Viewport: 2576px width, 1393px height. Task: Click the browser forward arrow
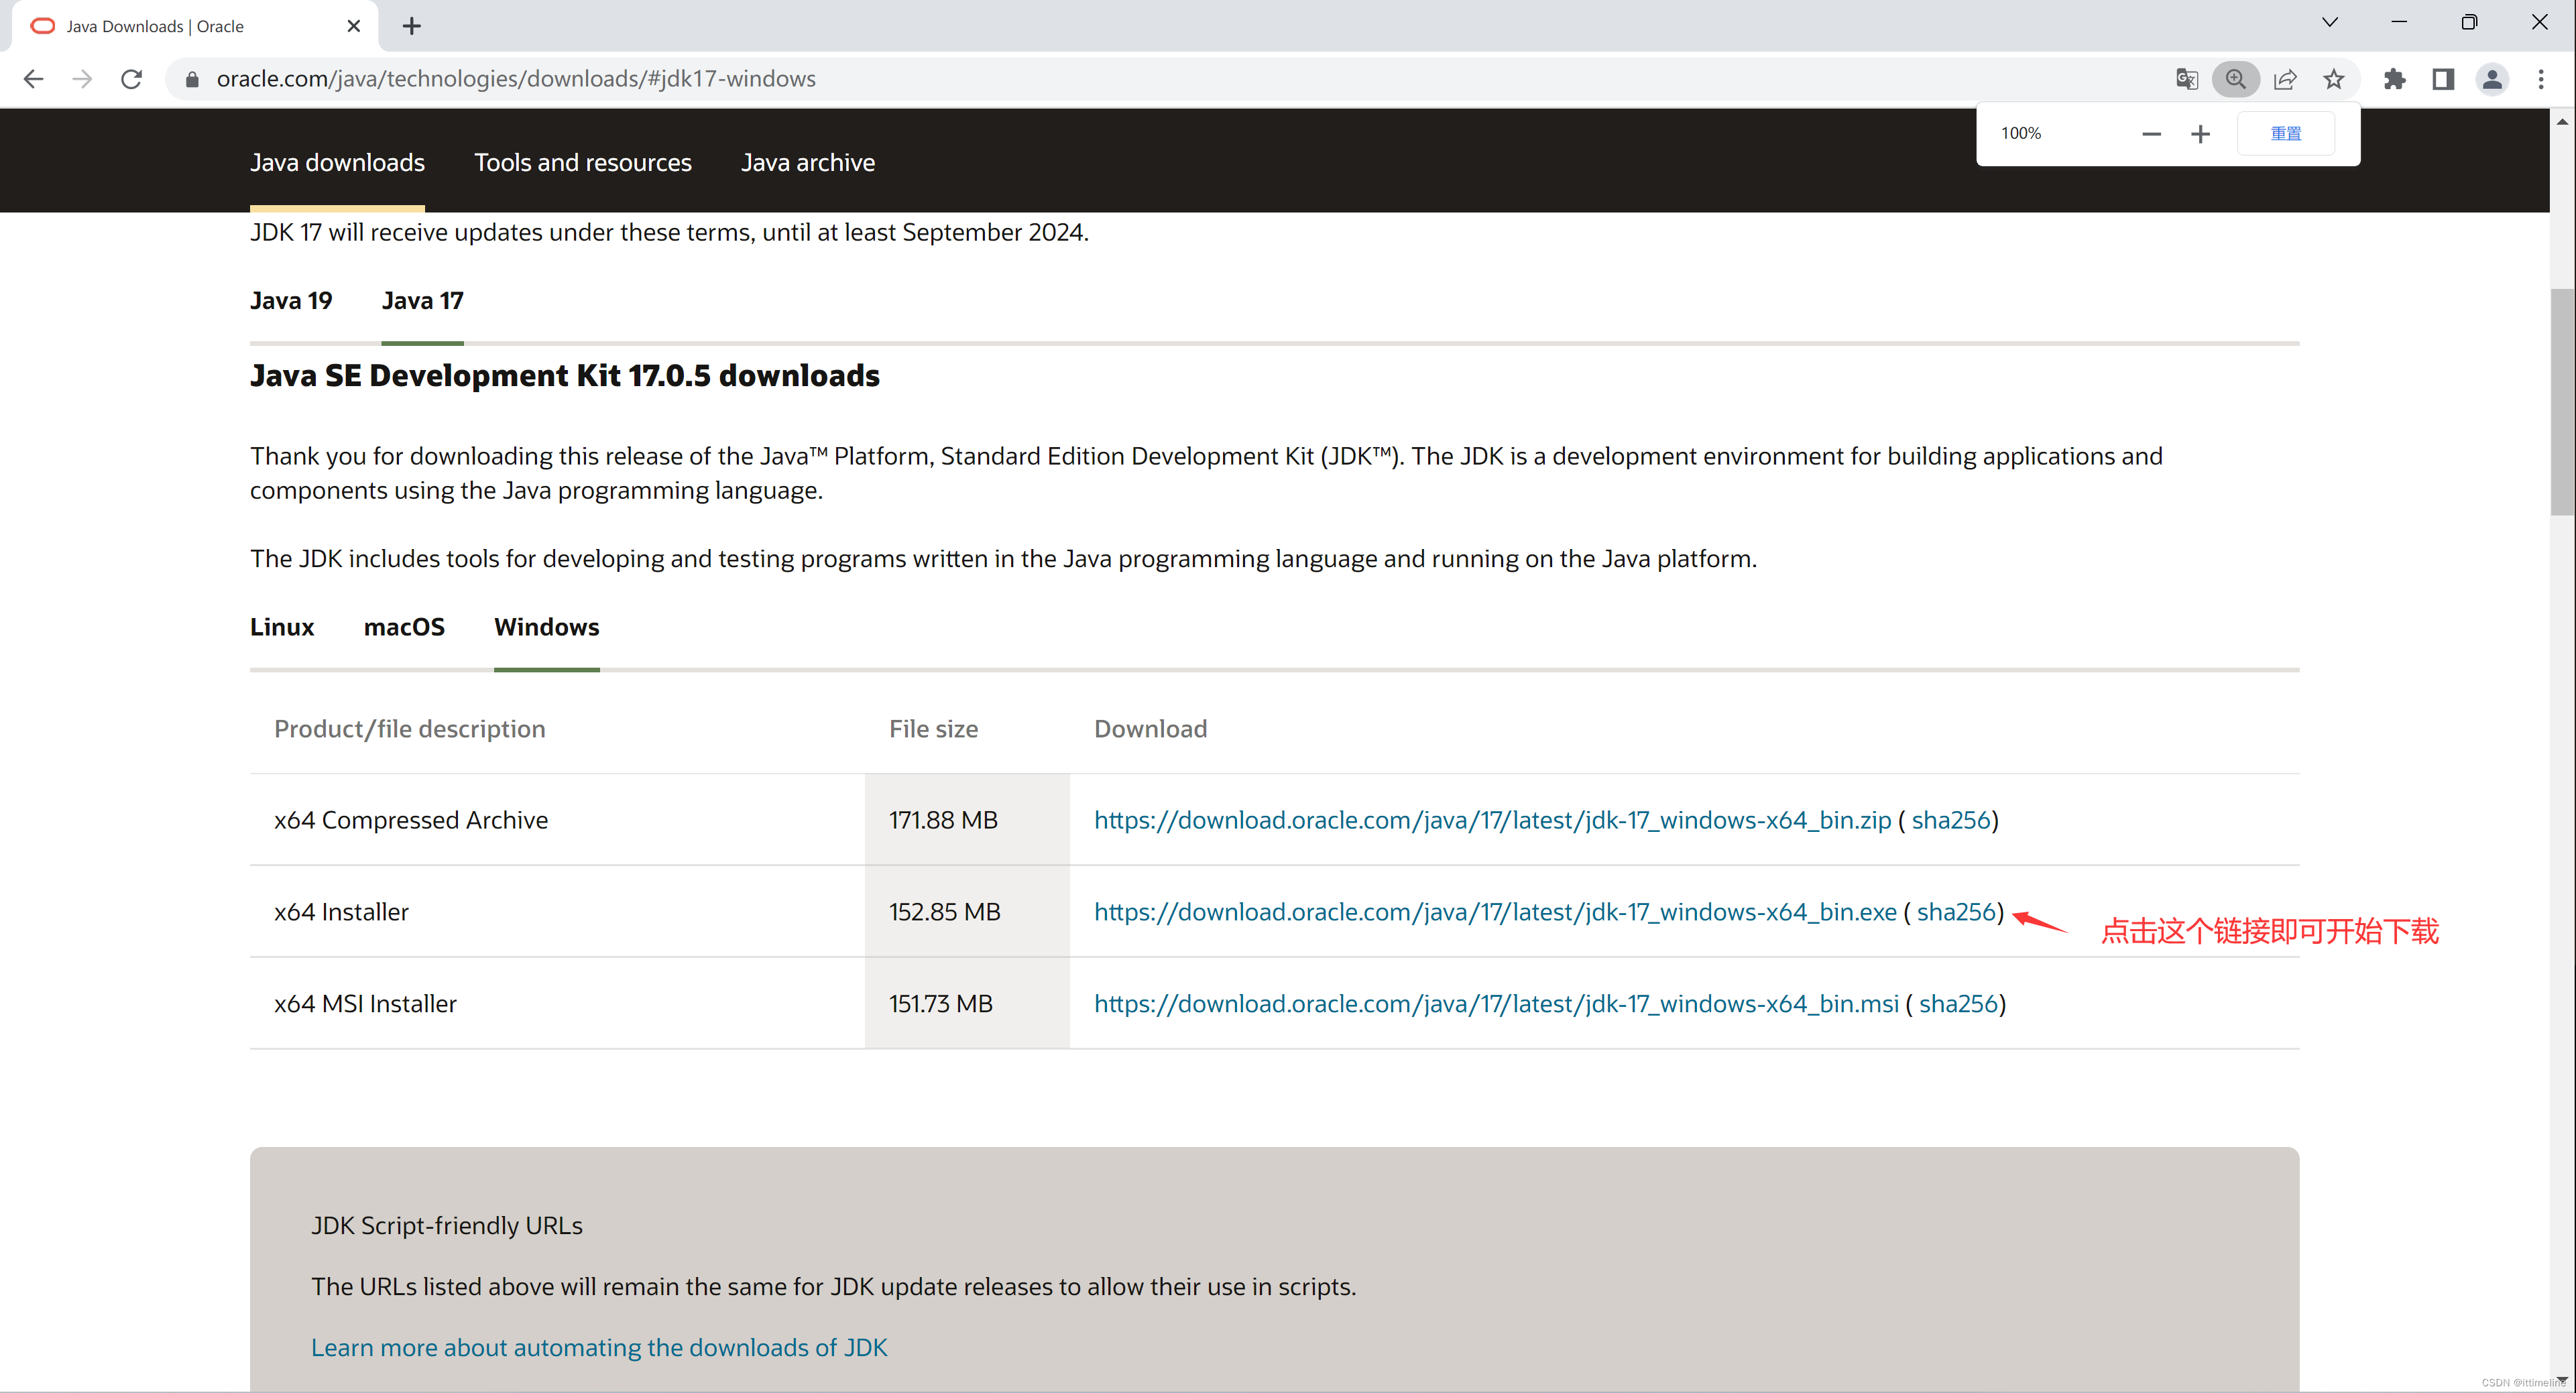(x=82, y=79)
